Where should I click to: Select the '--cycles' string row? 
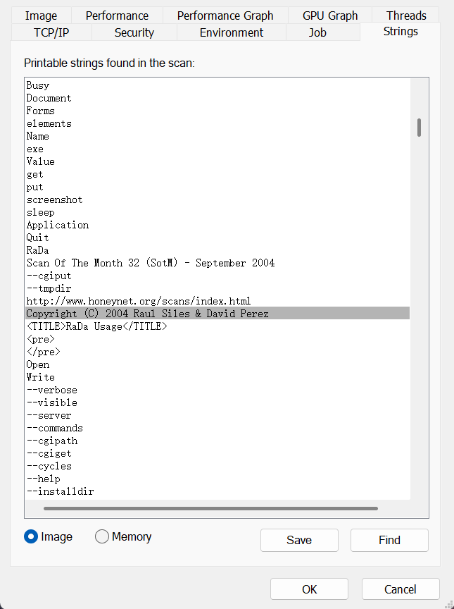[217, 466]
